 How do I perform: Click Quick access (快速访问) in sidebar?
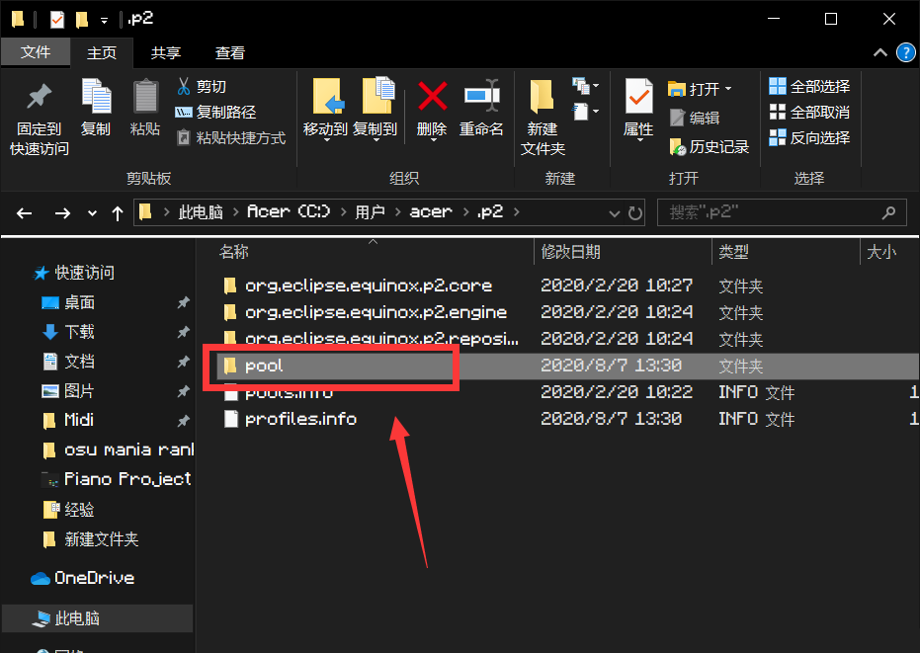[85, 273]
